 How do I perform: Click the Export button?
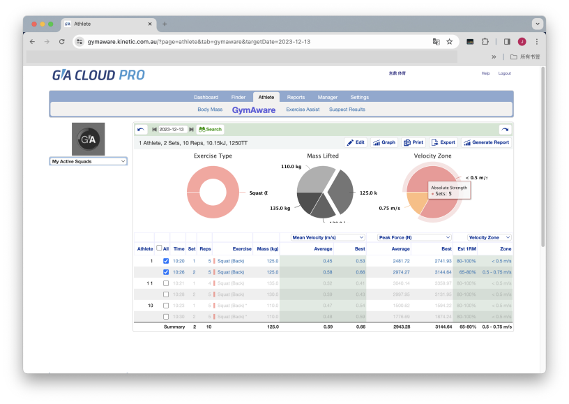point(443,142)
